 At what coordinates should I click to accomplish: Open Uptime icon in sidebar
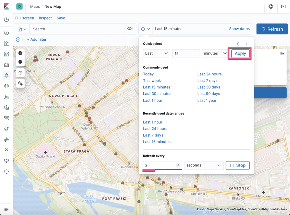6,129
